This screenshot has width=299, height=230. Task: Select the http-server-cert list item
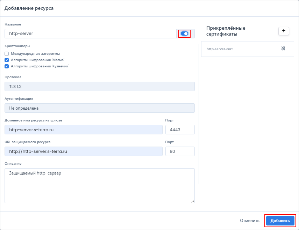pos(247,49)
